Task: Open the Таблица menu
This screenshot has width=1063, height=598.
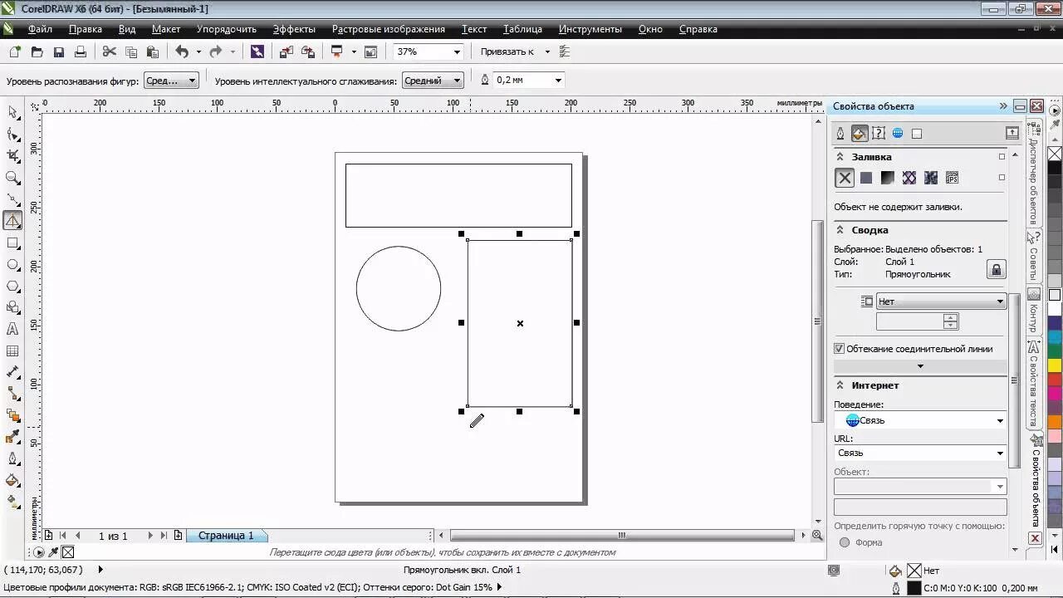Action: coord(522,29)
